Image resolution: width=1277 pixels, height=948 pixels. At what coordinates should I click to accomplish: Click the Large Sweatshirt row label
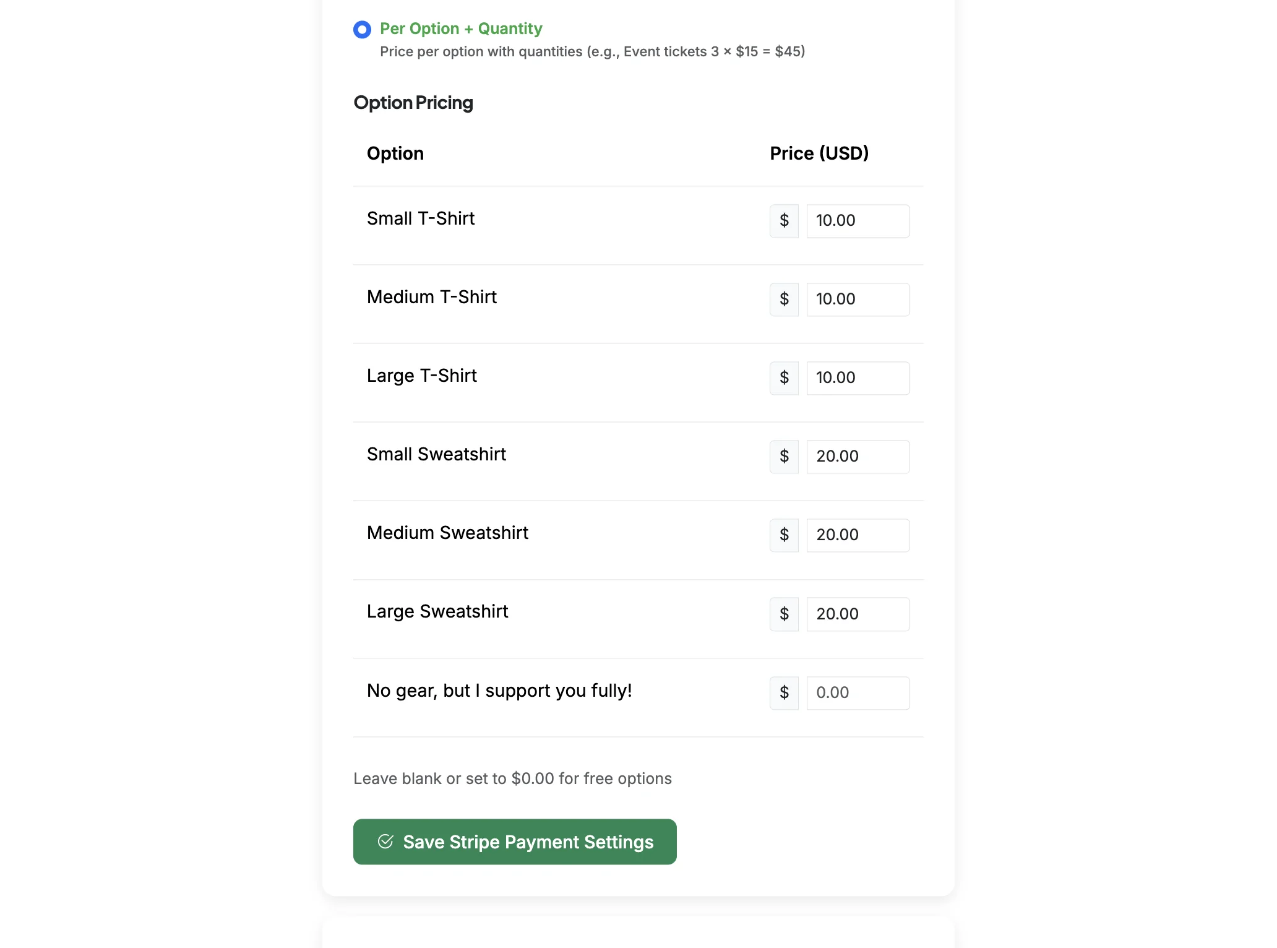click(437, 611)
